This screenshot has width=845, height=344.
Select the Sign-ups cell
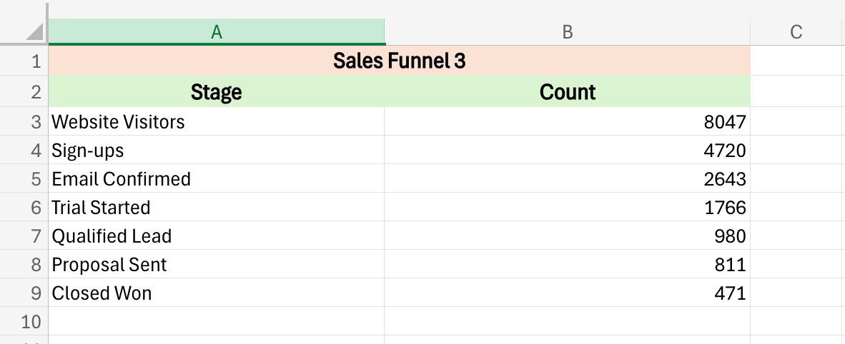coord(216,151)
